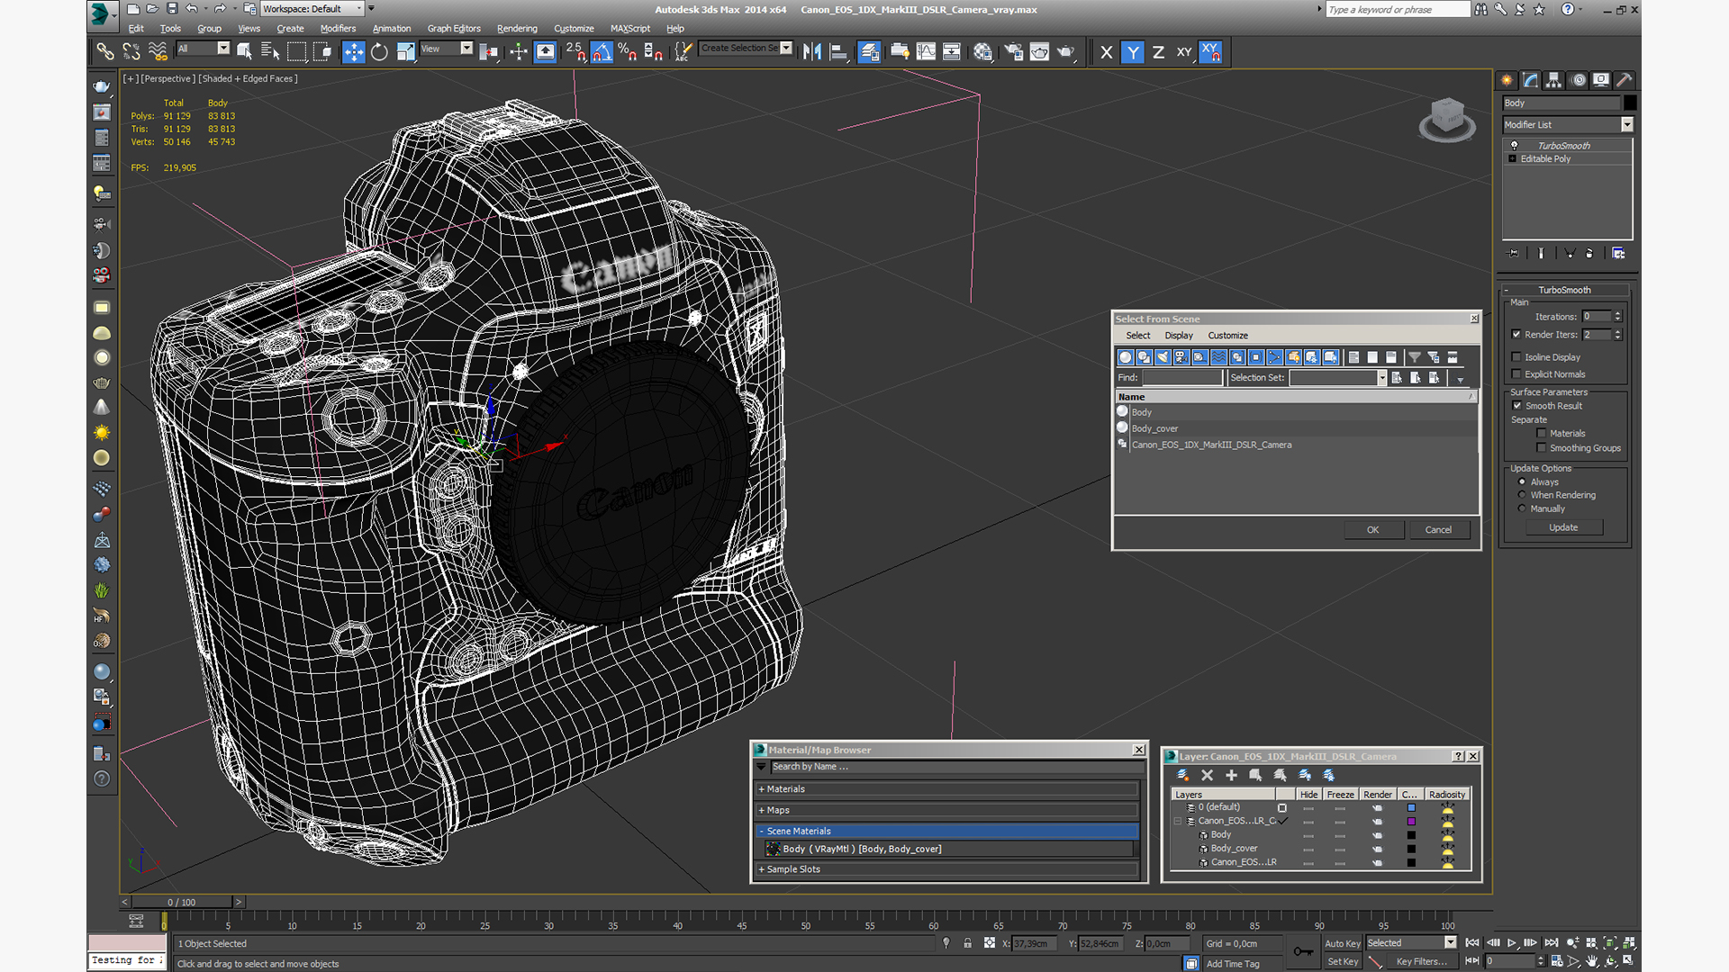Viewport: 1729px width, 972px height.
Task: Click Display Geometry filter in Select From Scene
Action: [x=1126, y=357]
